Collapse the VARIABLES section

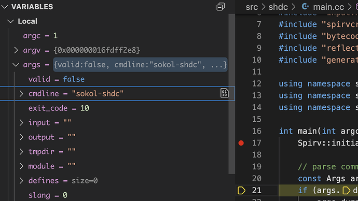pyautogui.click(x=5, y=7)
